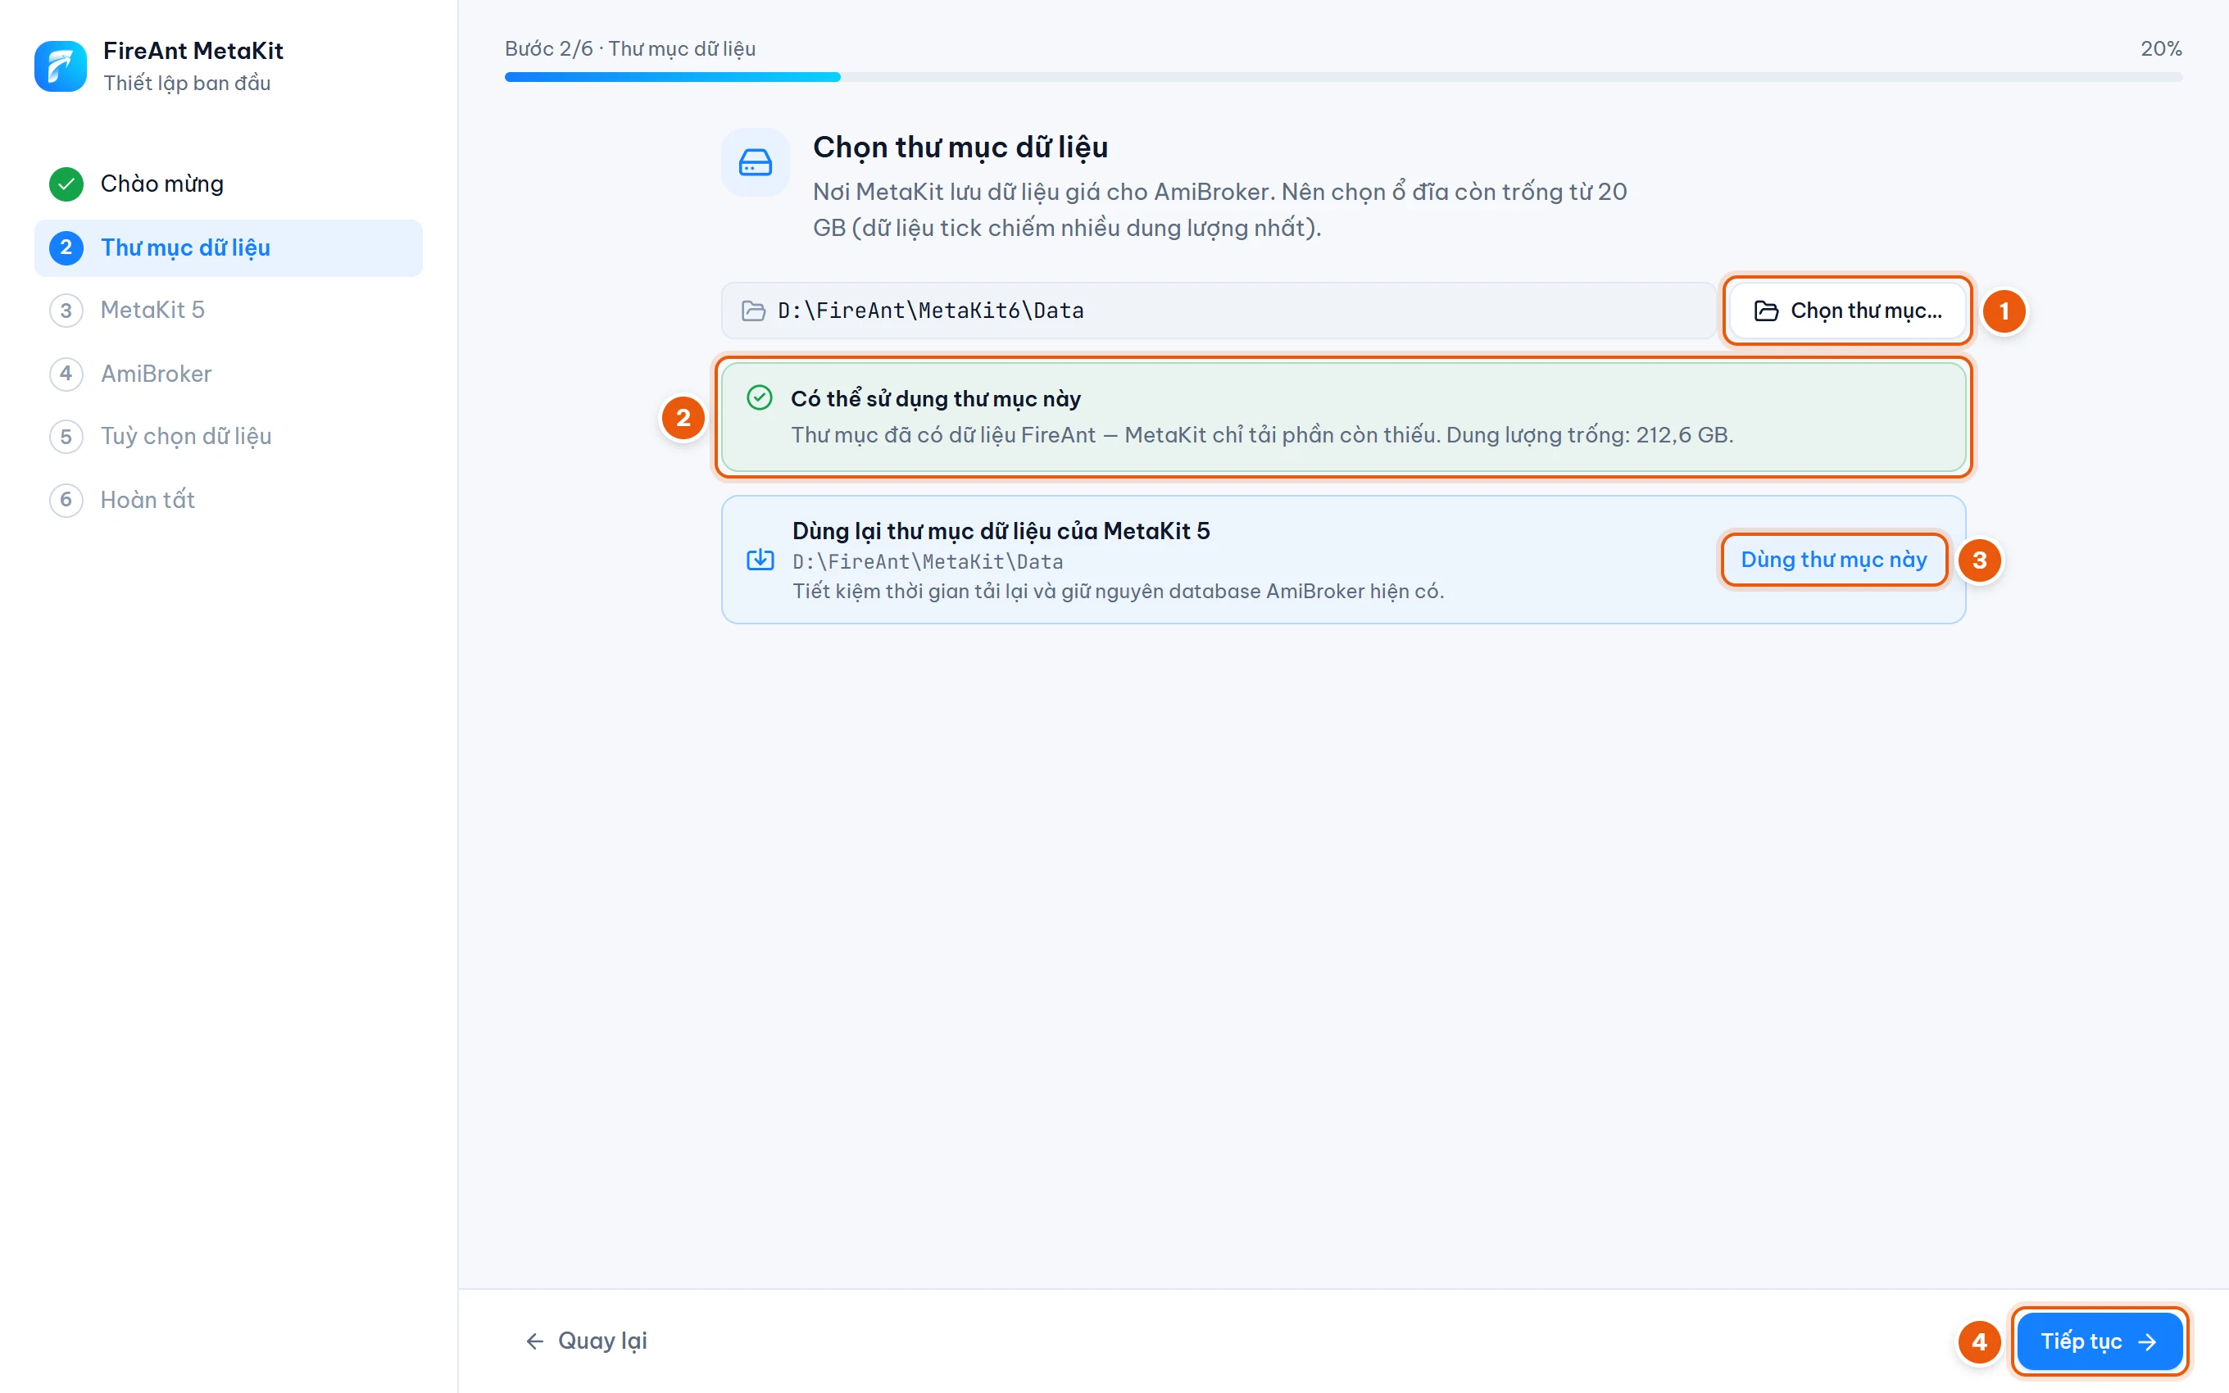Click the FireAnt MetaKit logo icon
Image resolution: width=2229 pixels, height=1393 pixels.
pos(60,66)
